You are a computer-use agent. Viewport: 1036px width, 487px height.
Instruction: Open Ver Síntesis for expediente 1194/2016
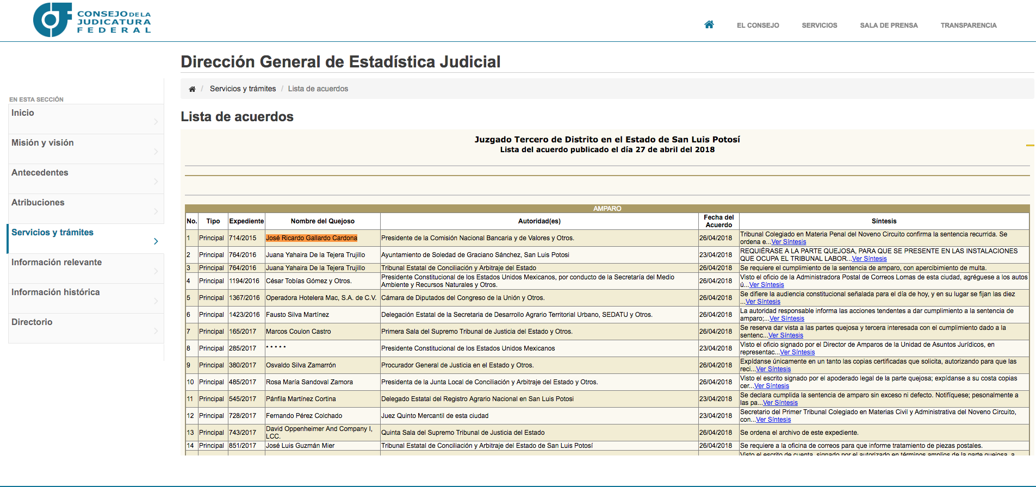pyautogui.click(x=766, y=285)
